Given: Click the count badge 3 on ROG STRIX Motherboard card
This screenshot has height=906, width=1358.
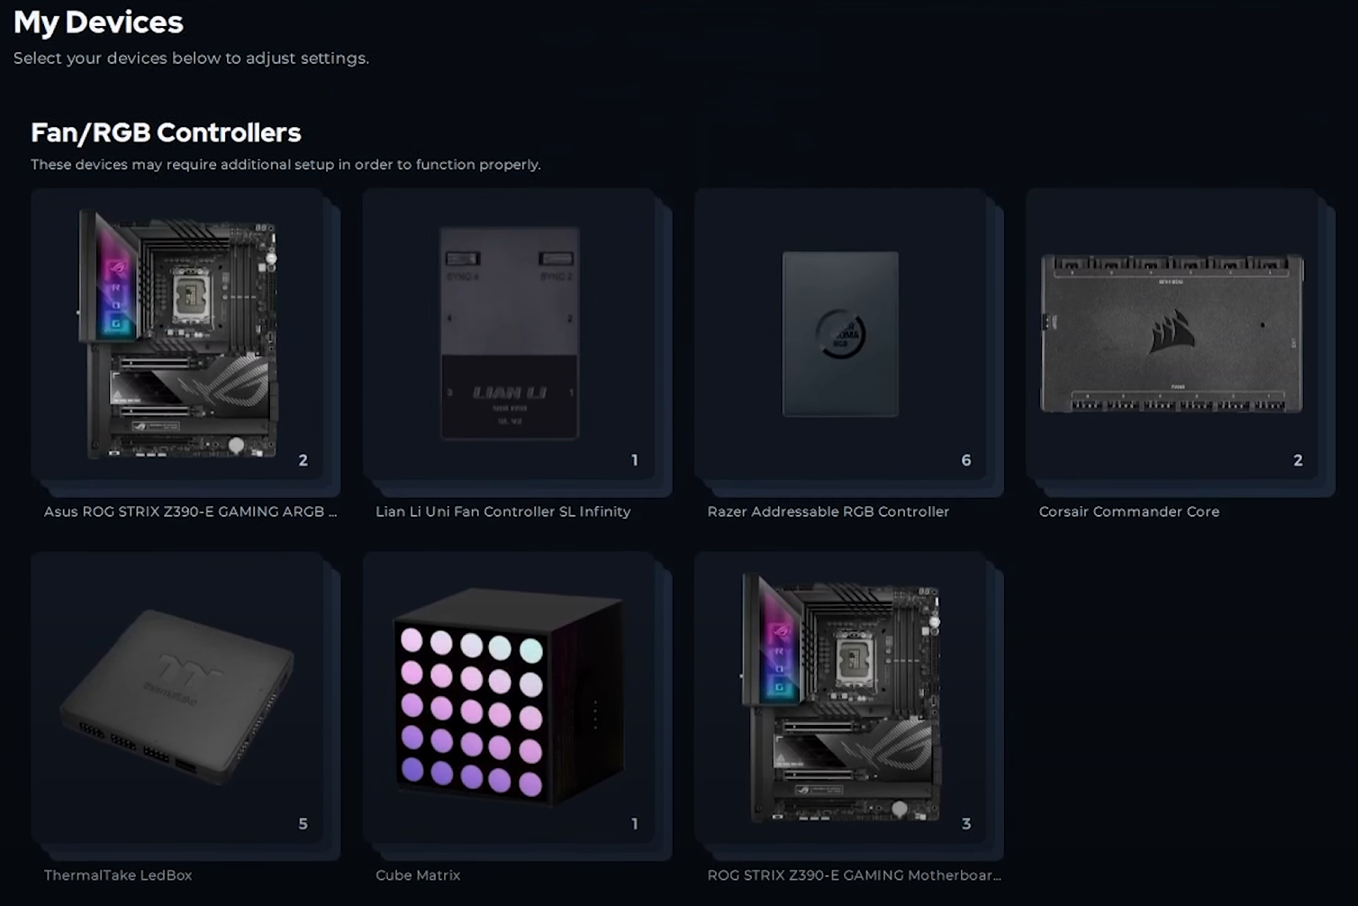Looking at the screenshot, I should [966, 824].
